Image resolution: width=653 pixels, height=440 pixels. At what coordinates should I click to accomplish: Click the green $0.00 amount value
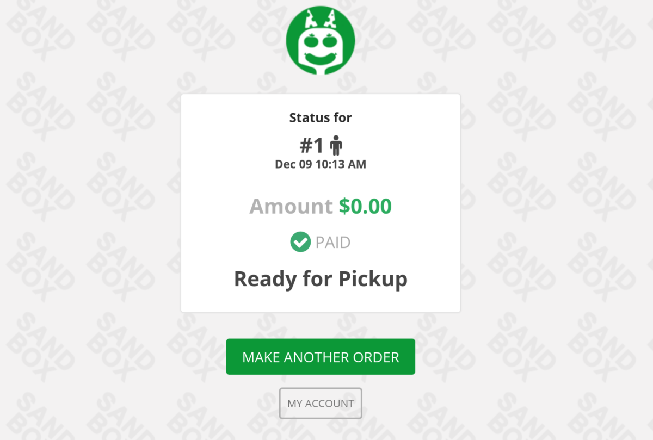point(365,207)
